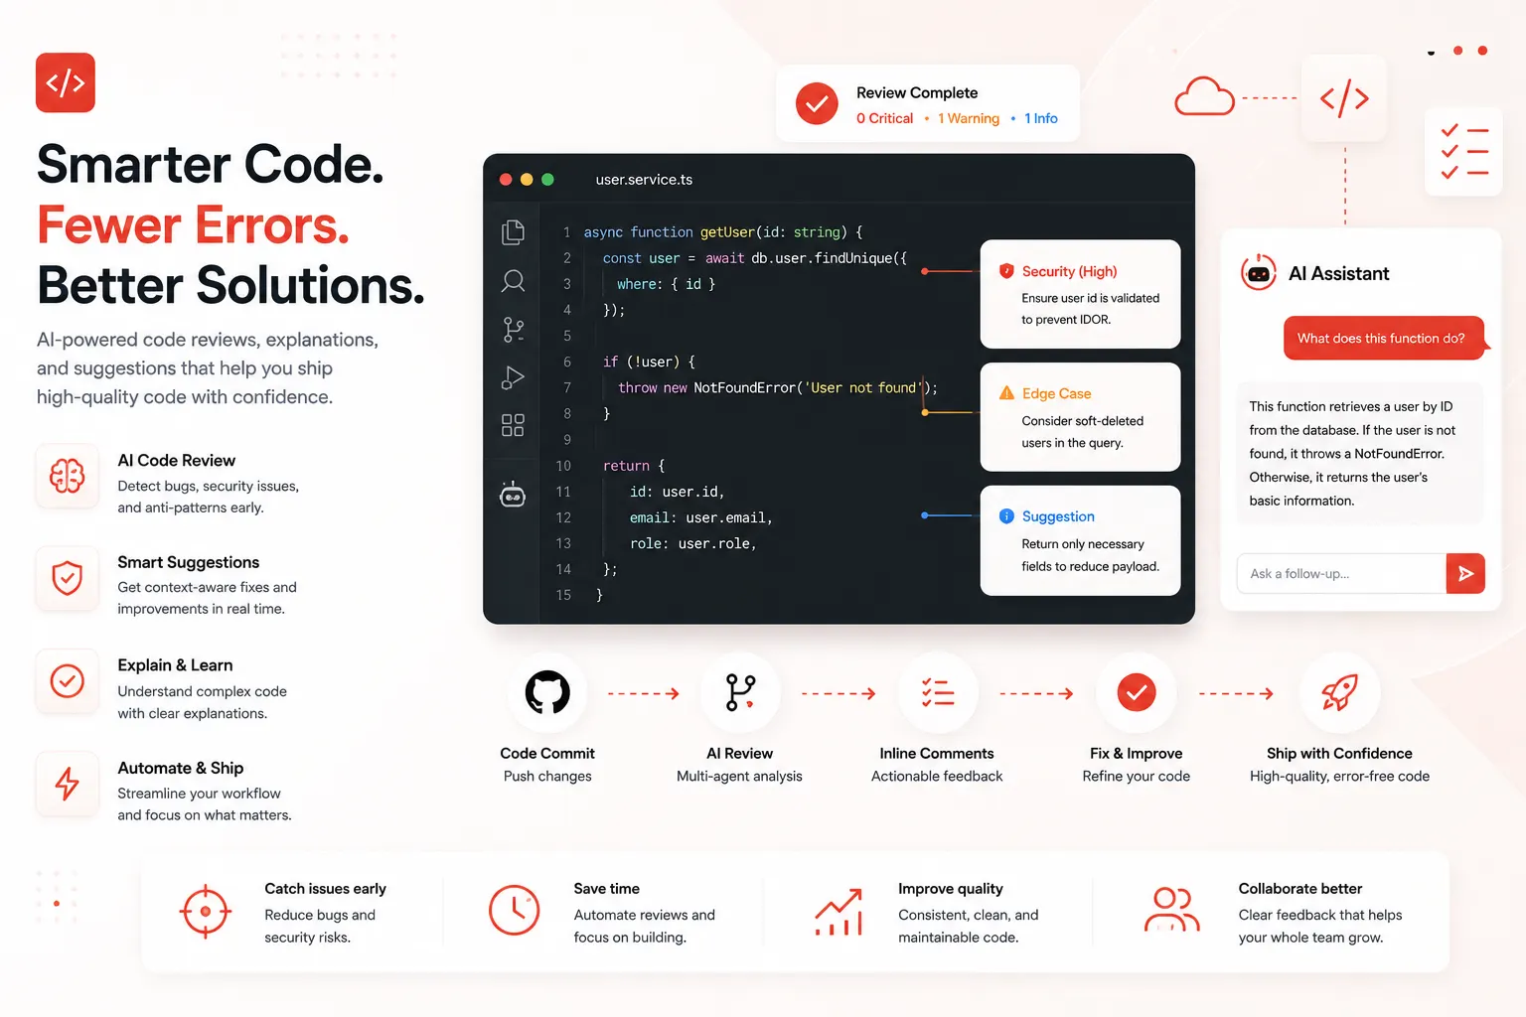Click the "Improve quality" heading

point(950,888)
